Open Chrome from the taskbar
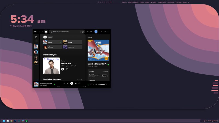Viewport: 219px width, 123px height. pyautogui.click(x=11, y=121)
